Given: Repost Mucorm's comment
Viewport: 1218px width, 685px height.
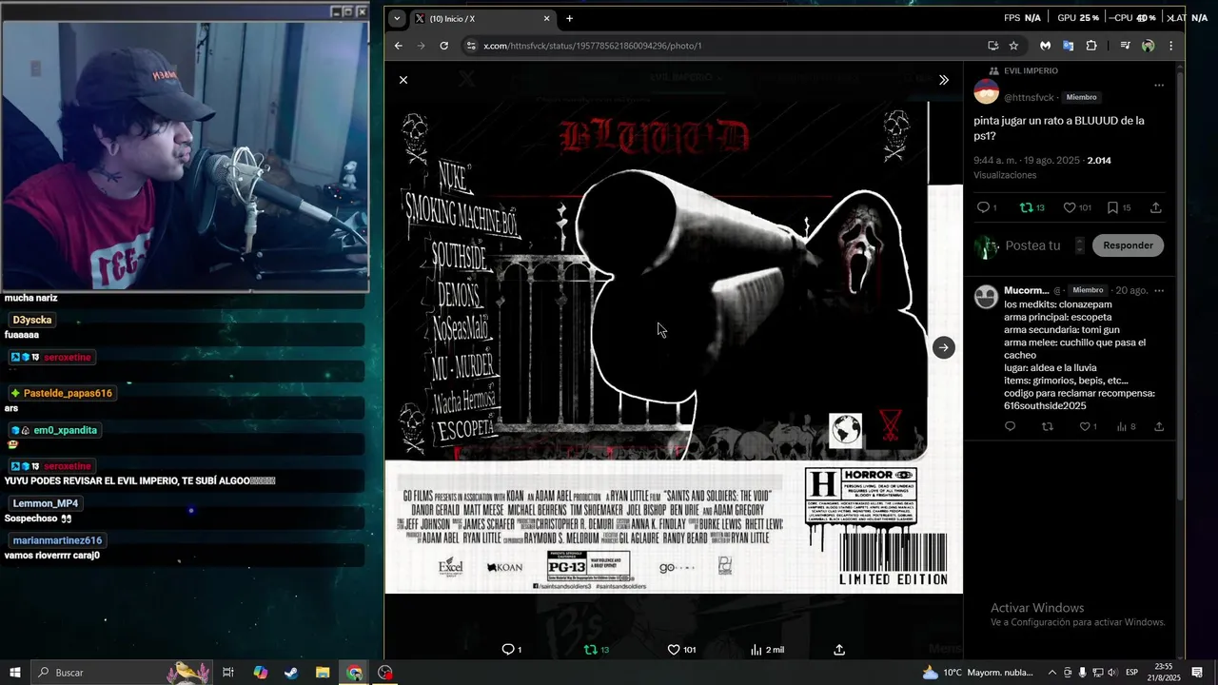Looking at the screenshot, I should (1048, 427).
